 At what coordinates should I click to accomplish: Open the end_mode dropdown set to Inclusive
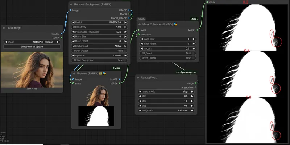click(x=166, y=110)
